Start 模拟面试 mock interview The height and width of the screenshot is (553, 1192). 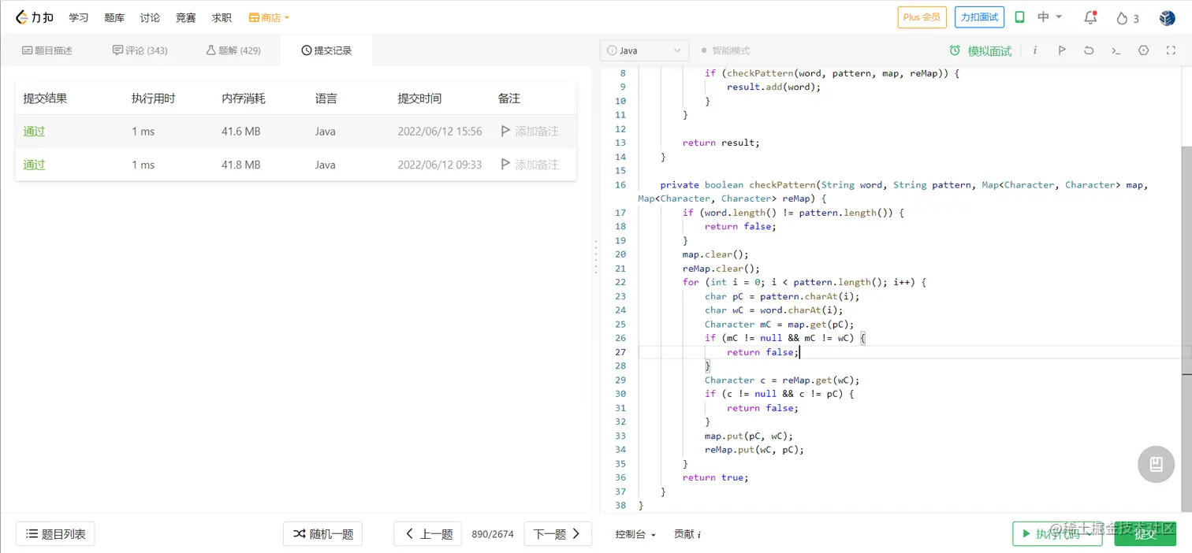coord(989,50)
